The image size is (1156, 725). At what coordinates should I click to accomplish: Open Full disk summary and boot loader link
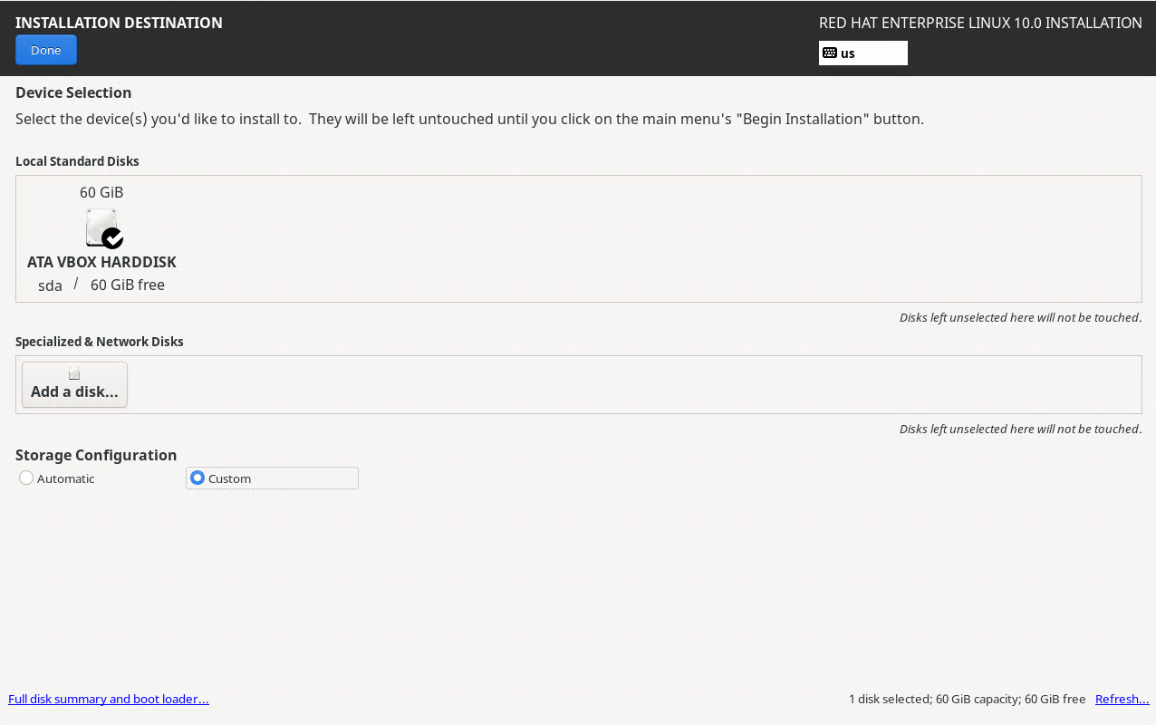(109, 699)
